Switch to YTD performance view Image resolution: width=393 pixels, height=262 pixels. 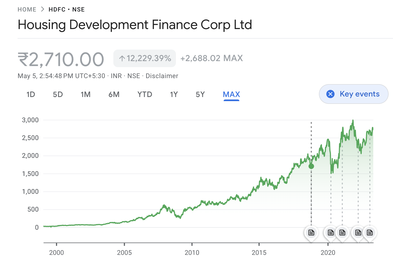(x=145, y=94)
